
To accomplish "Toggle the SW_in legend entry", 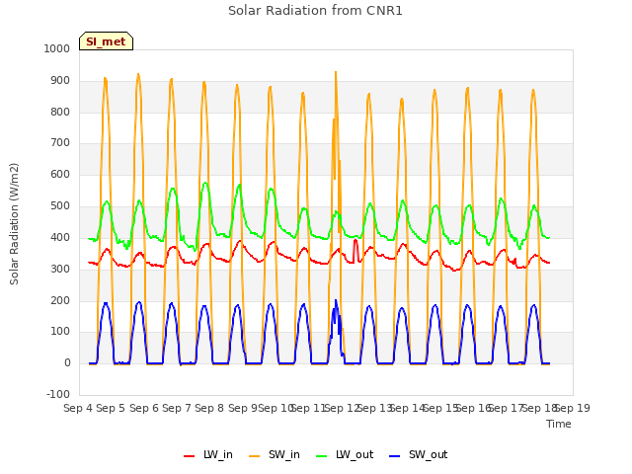I will pyautogui.click(x=275, y=454).
